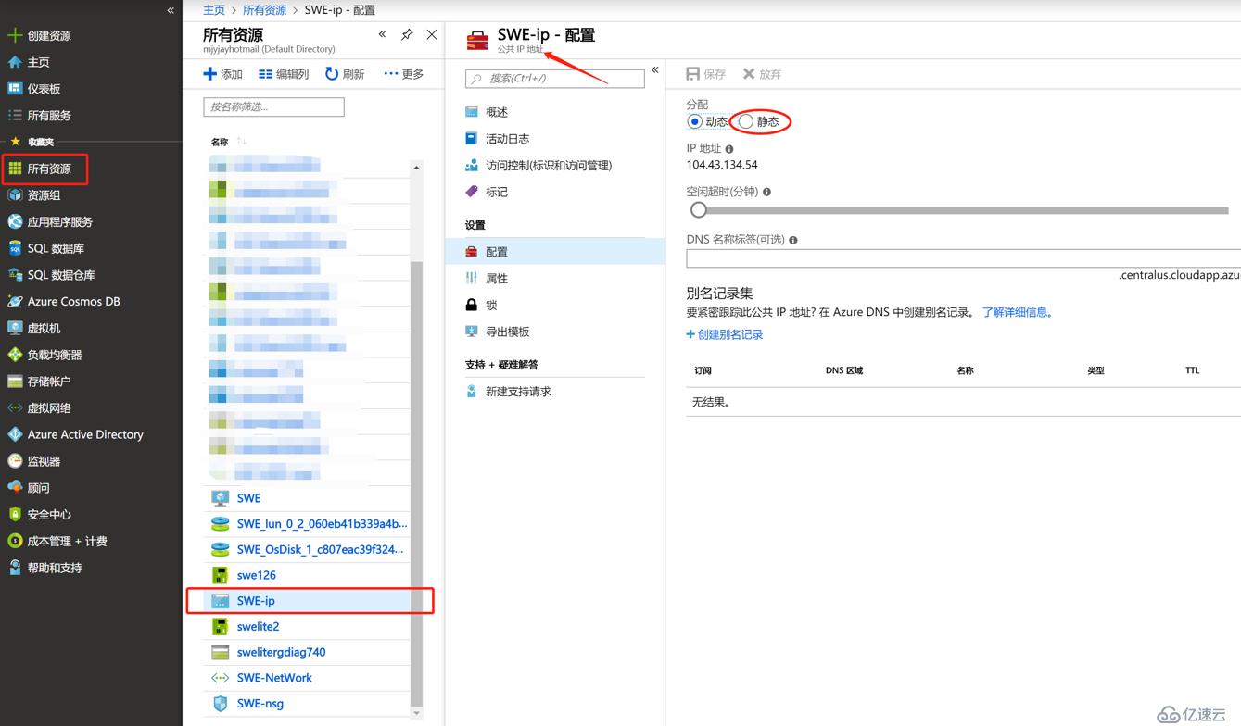Click the filter by name input
Screen dimensions: 1241x726
tap(273, 106)
